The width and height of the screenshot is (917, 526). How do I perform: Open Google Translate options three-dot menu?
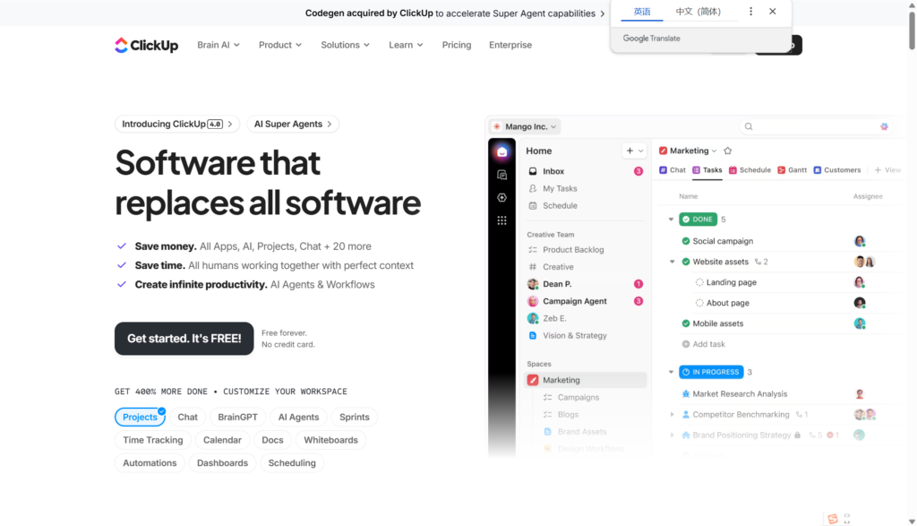pos(751,11)
